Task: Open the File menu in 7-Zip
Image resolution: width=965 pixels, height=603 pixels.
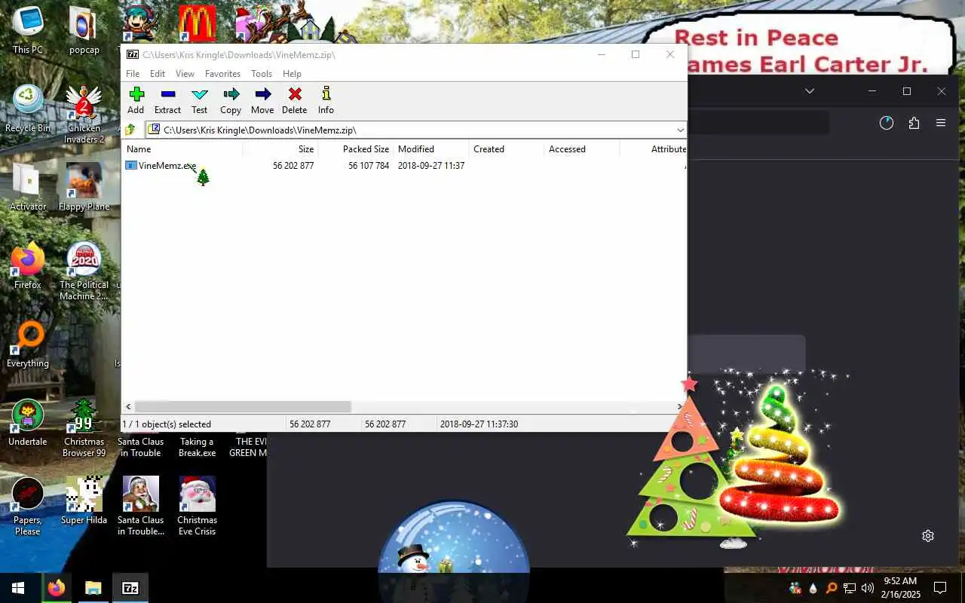Action: point(133,74)
